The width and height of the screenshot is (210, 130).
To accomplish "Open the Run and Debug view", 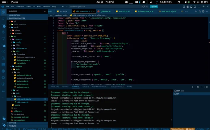I will (x=3, y=32).
